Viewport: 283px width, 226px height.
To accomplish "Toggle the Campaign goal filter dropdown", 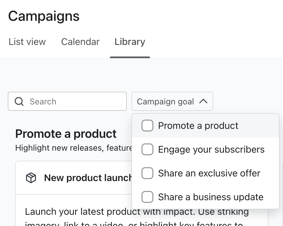I will pos(166,101).
